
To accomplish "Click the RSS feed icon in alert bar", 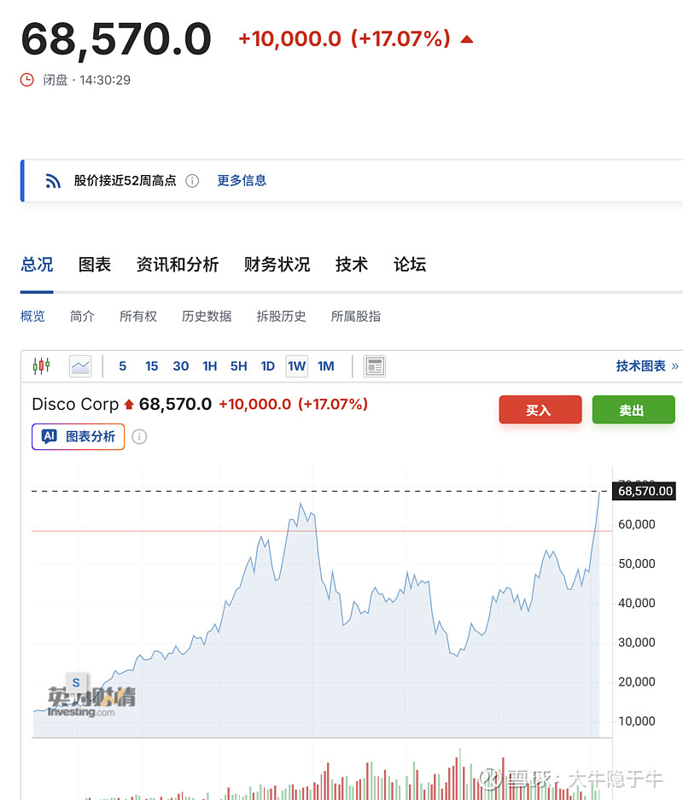I will pyautogui.click(x=53, y=181).
